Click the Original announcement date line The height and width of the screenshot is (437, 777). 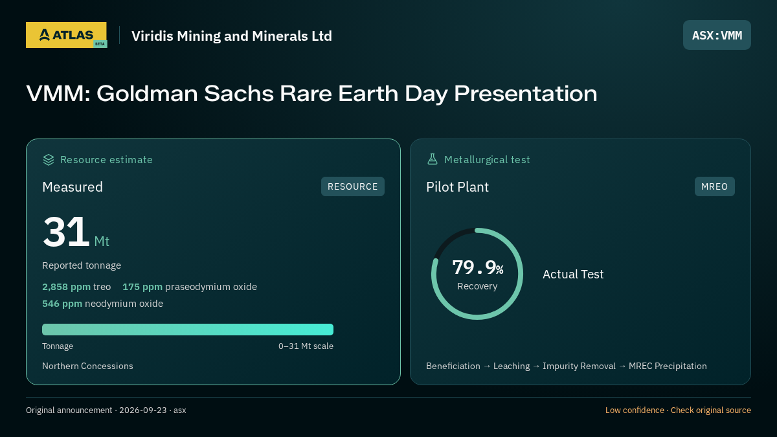(x=106, y=410)
